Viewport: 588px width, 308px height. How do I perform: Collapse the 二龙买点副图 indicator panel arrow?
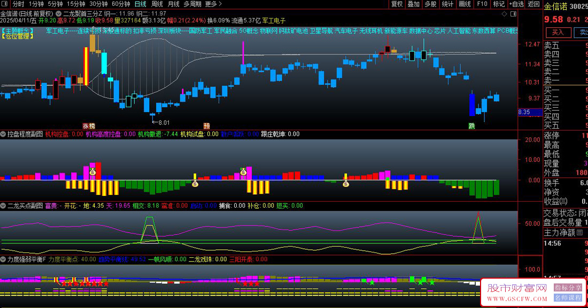[3, 206]
